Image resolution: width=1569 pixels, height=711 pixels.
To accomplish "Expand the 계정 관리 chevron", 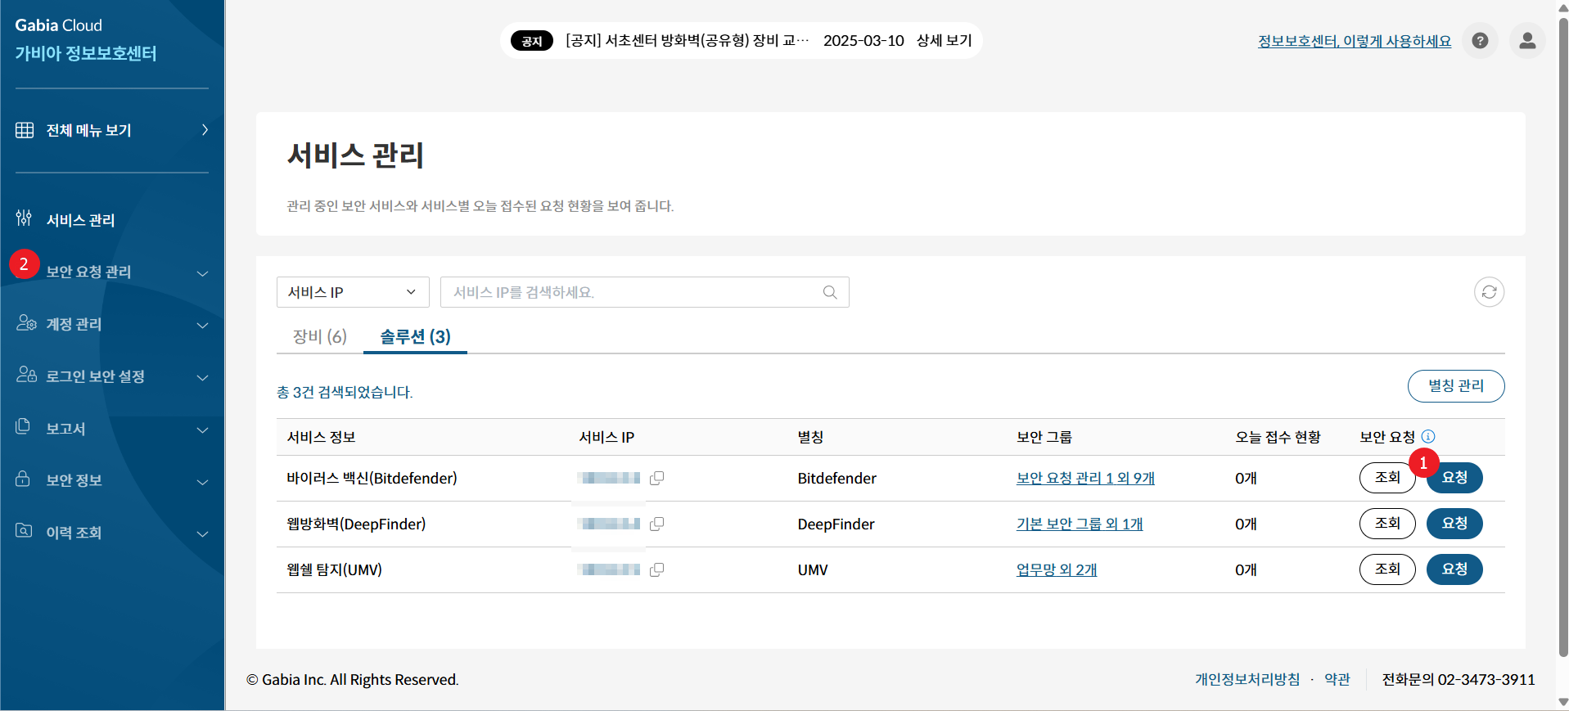I will [x=202, y=326].
